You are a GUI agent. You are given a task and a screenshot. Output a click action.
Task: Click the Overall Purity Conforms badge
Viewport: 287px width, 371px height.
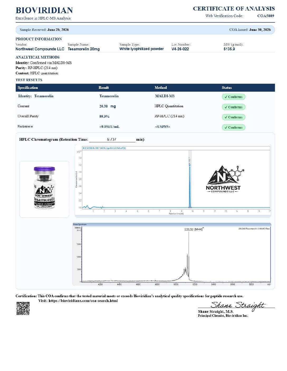[233, 117]
